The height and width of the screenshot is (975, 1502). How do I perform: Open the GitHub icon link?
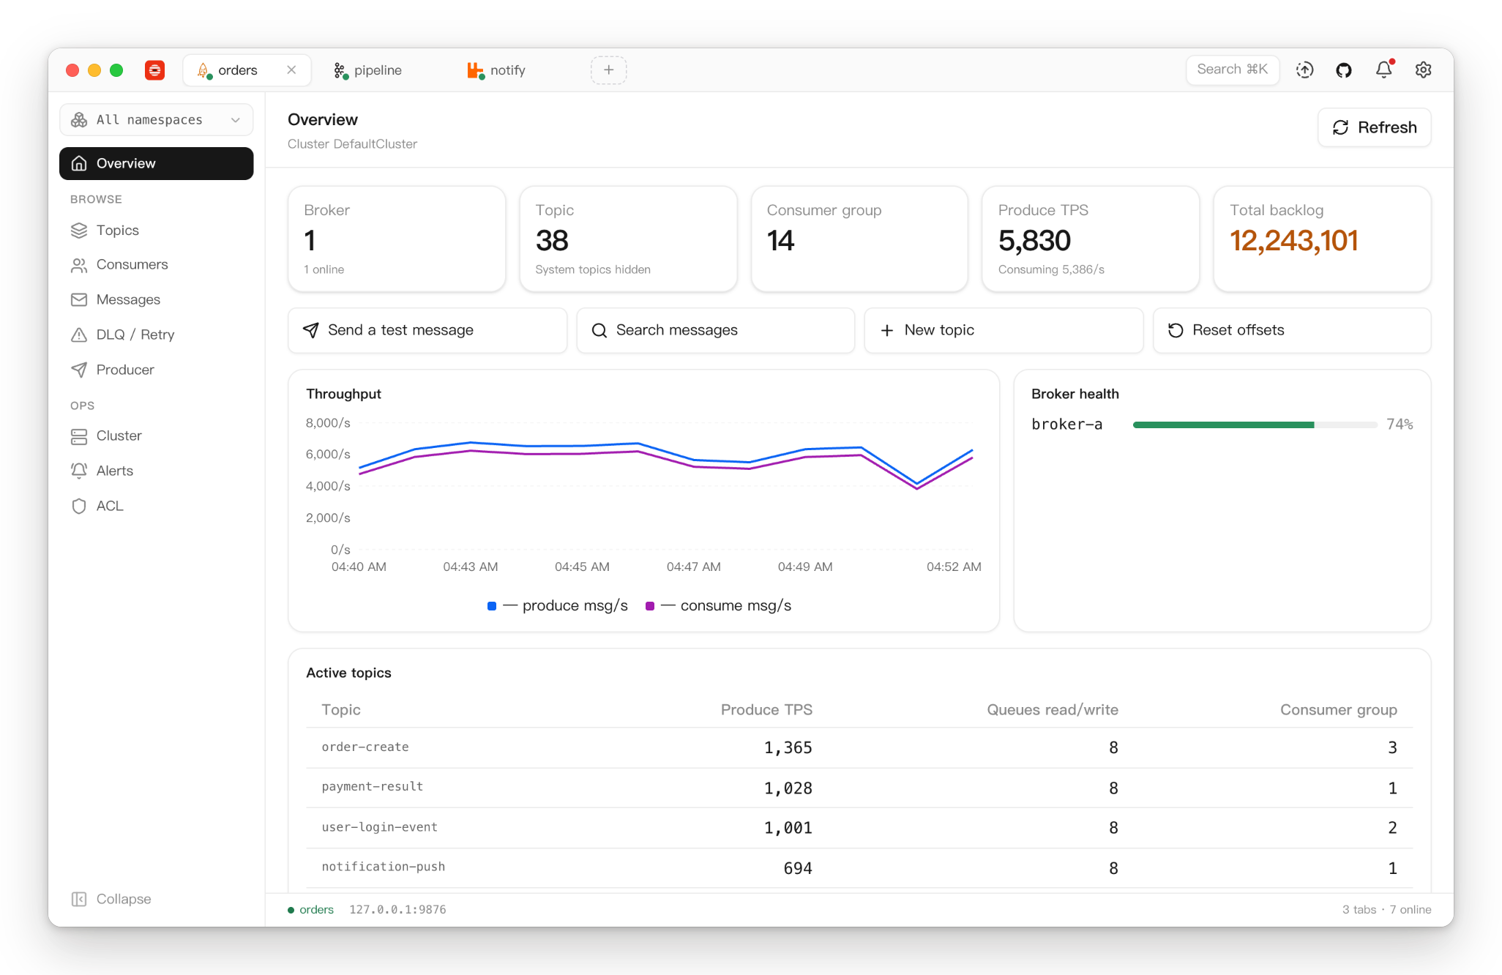click(1344, 70)
